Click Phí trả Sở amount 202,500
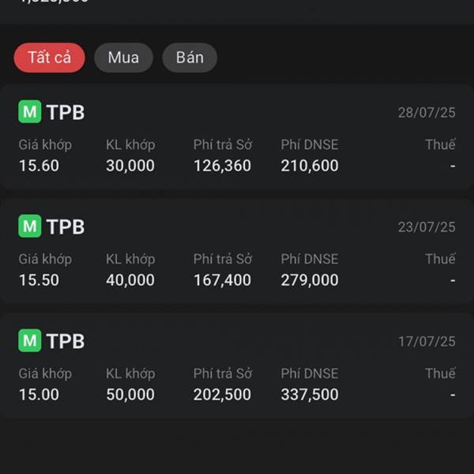Viewport: 474px width, 474px height. pos(222,394)
